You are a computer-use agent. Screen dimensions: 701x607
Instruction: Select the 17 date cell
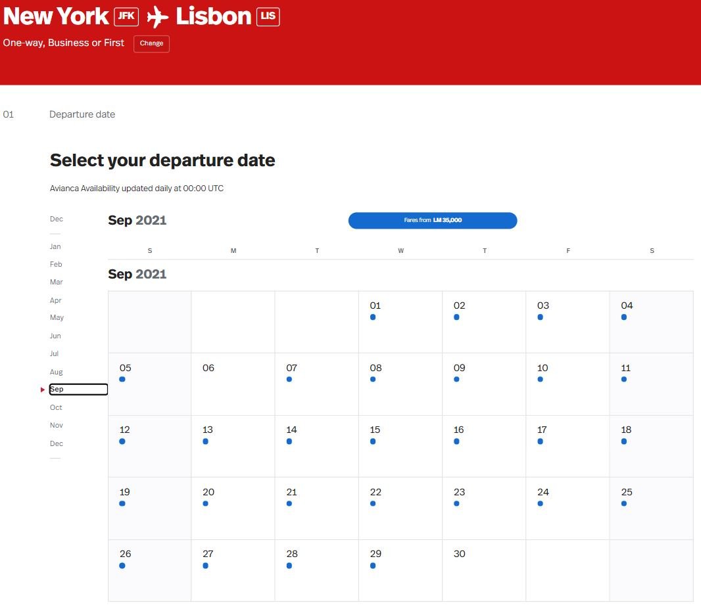tap(568, 447)
